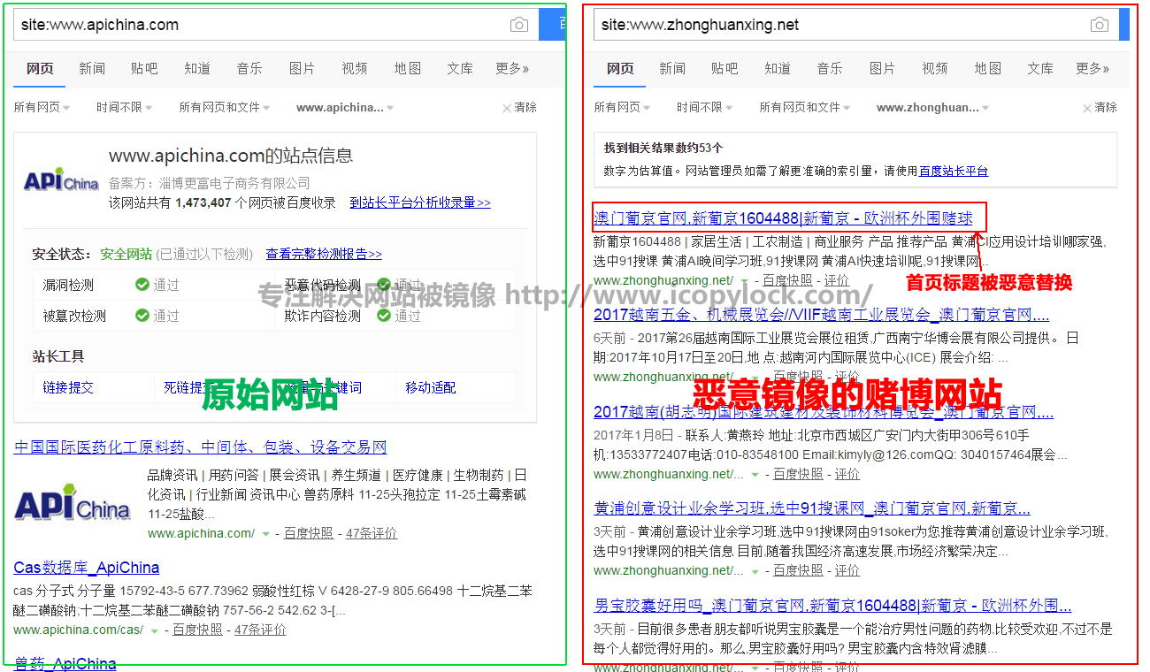Open 百度站长平台 link in right panel
Viewport: 1150px width, 672px height.
(953, 171)
